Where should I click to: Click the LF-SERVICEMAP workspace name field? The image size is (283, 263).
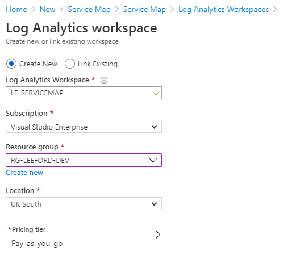(x=84, y=93)
